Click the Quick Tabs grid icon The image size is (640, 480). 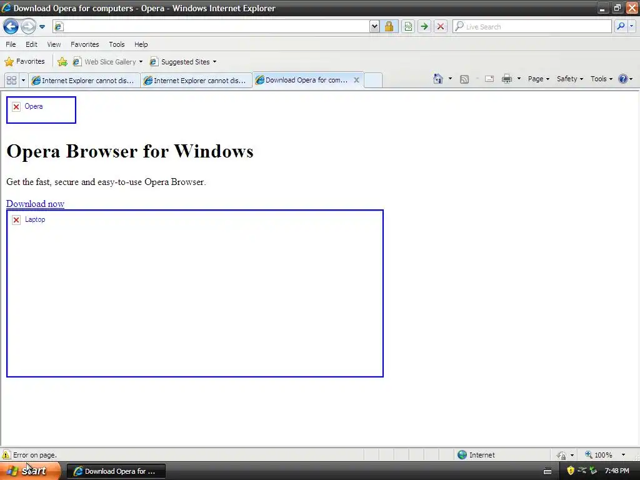coord(11,81)
